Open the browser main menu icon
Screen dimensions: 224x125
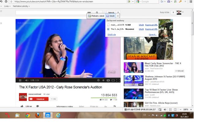(191, 2)
